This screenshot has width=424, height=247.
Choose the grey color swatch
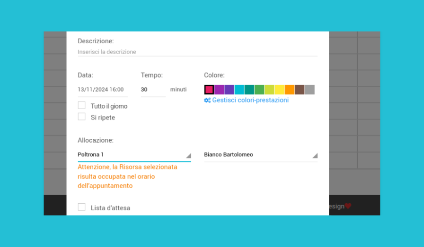[x=310, y=89]
